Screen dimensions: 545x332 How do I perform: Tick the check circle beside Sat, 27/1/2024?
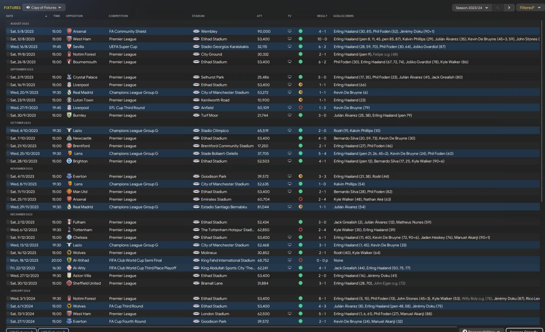(8, 322)
